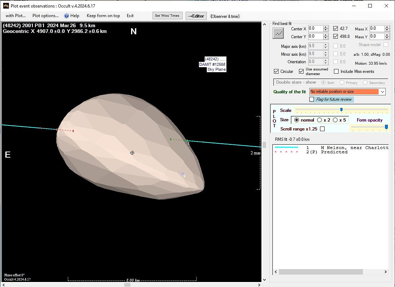This screenshot has height=287, width=395.
Task: Uncheck the Circular checkbox
Action: (x=276, y=71)
